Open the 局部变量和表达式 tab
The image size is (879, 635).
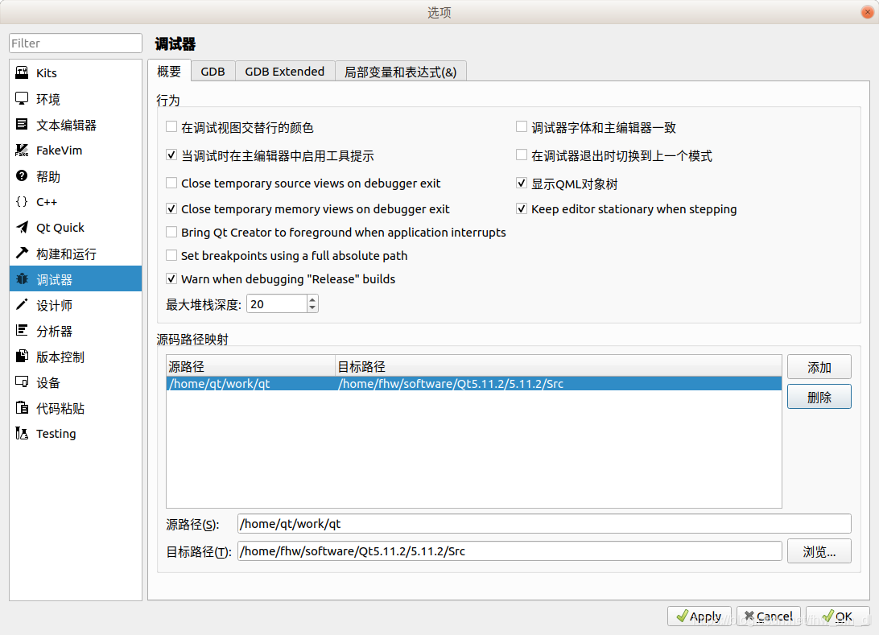(x=400, y=72)
